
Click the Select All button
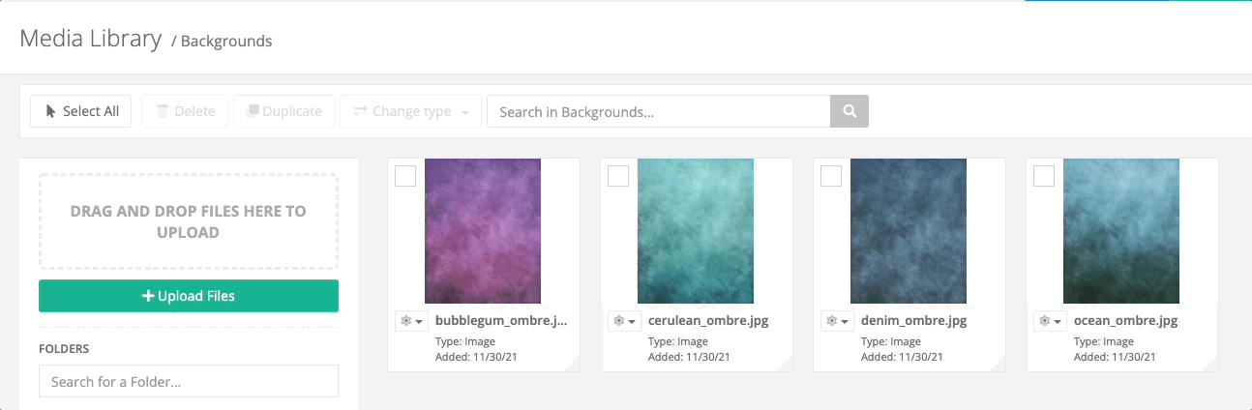tap(80, 111)
